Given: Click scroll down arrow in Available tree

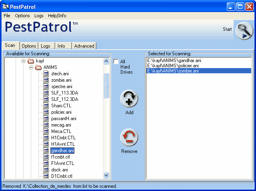Looking at the screenshot, I should [106, 175].
